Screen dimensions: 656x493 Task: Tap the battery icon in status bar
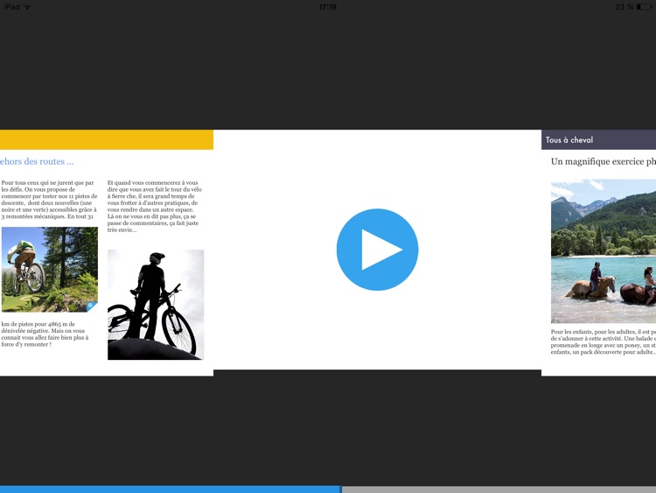644,7
